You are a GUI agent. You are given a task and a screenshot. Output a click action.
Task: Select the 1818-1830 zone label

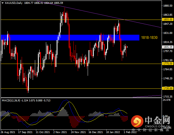point(149,37)
